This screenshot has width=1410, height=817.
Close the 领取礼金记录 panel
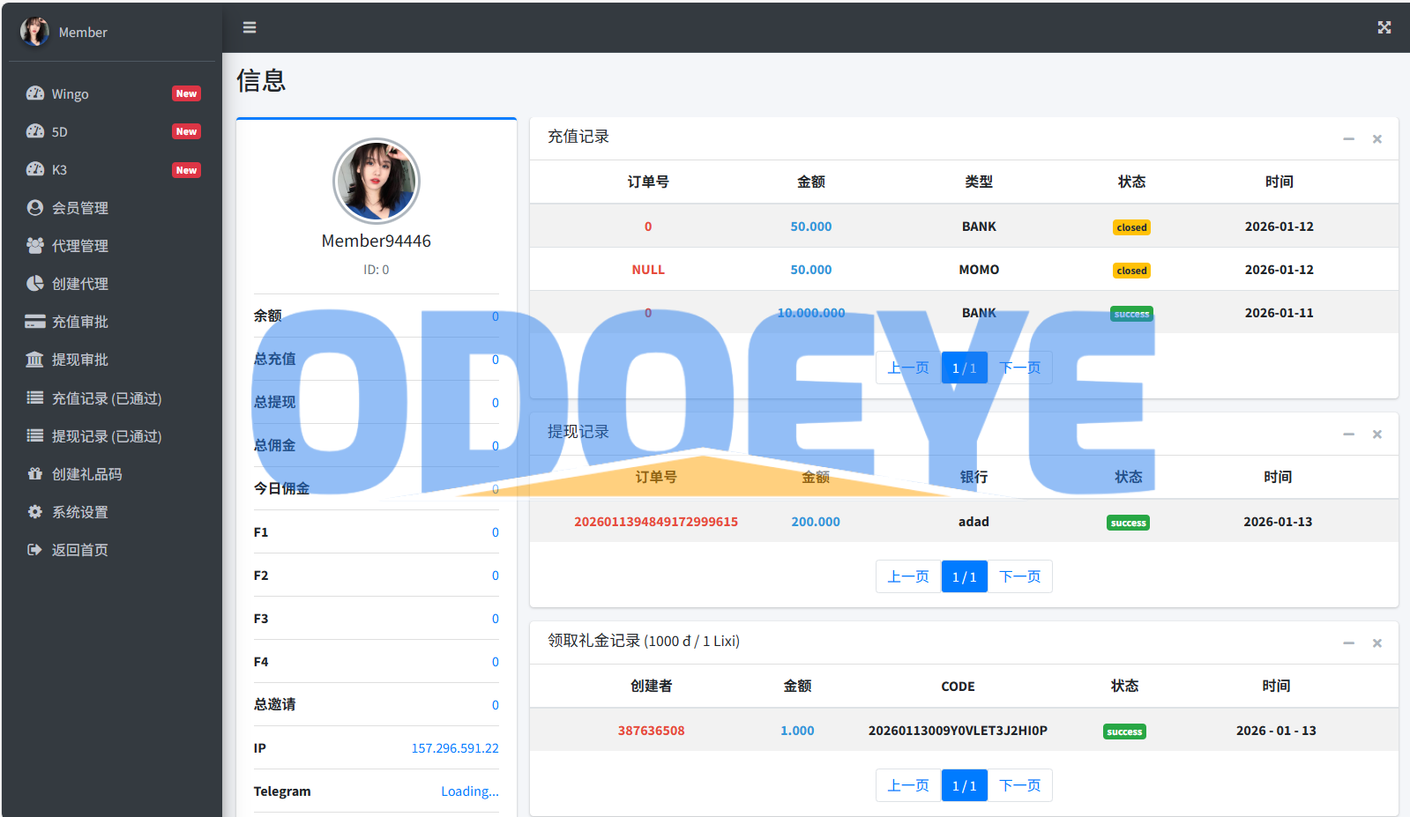(1376, 643)
